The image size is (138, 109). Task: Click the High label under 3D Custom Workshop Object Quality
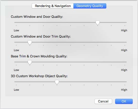coord(124,90)
